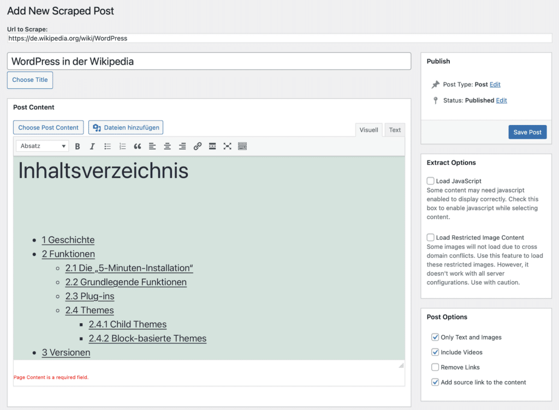
Task: Open the 2.4 Themes link
Action: tap(90, 310)
